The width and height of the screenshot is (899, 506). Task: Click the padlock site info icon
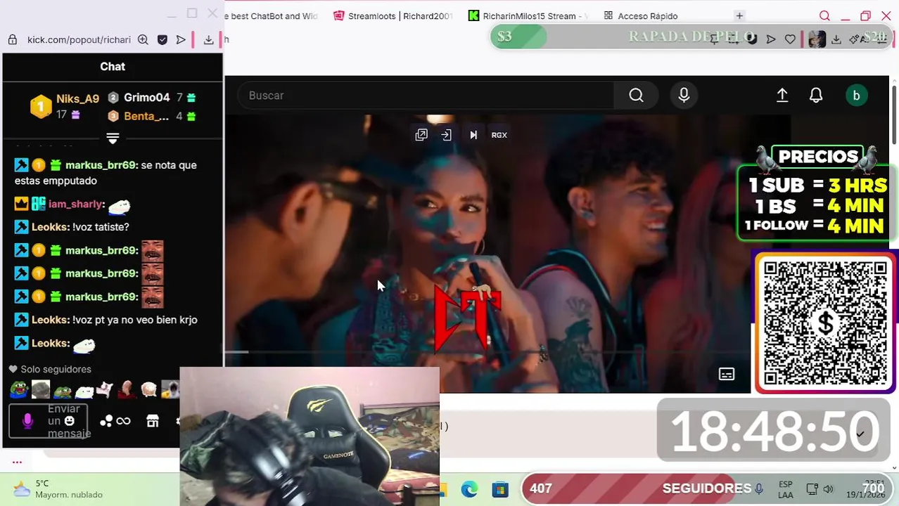point(13,40)
